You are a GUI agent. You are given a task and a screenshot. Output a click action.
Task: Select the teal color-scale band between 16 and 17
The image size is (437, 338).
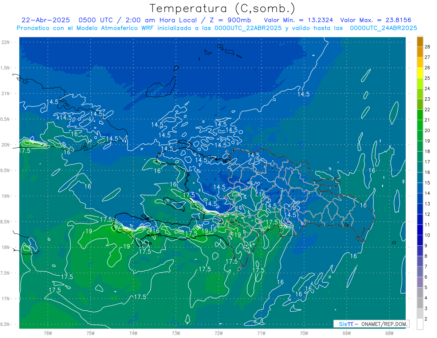[x=420, y=167]
